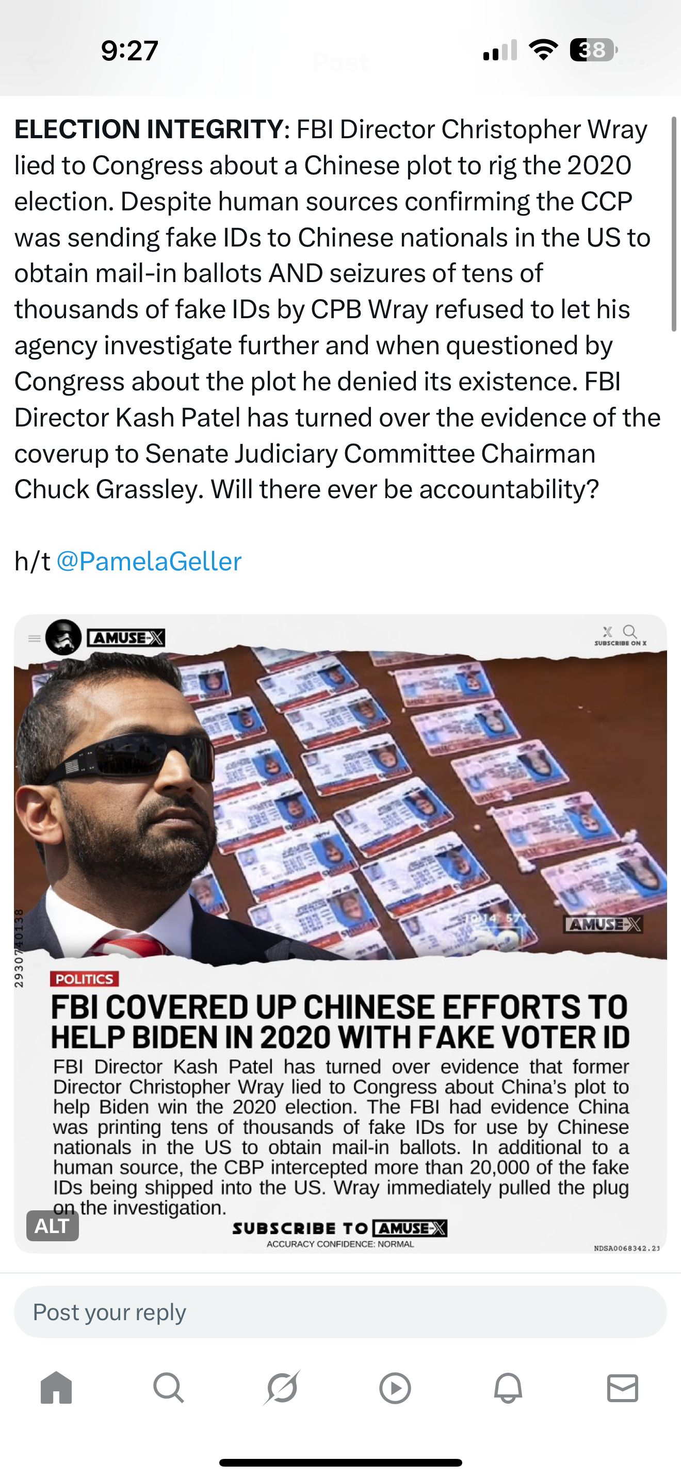Open the video play tab

pyautogui.click(x=395, y=1388)
